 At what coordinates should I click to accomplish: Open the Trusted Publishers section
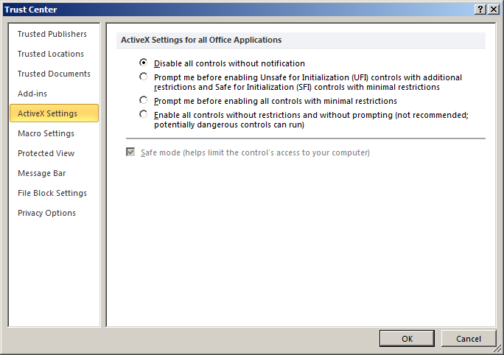[x=52, y=34]
